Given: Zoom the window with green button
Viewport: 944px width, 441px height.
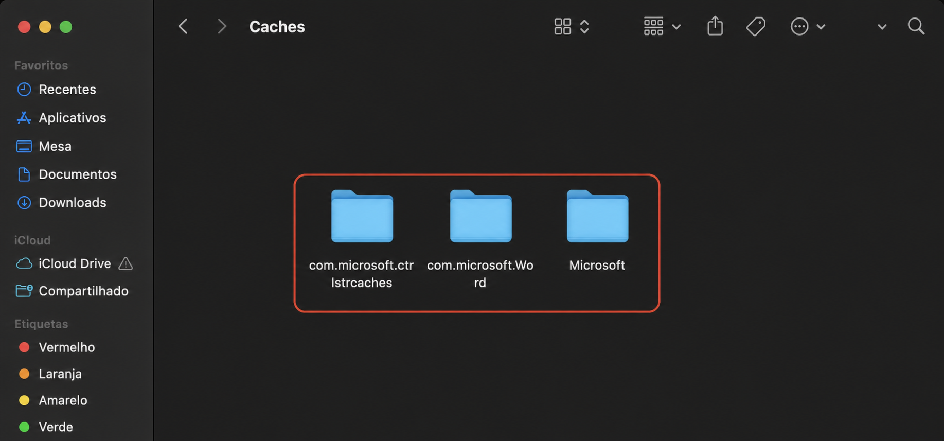Looking at the screenshot, I should (66, 27).
